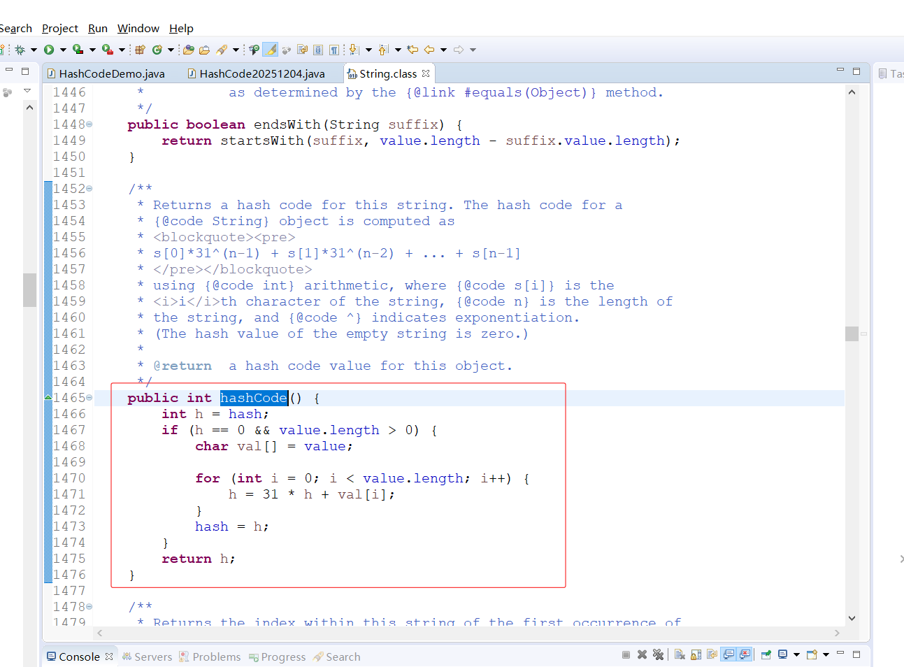Image resolution: width=904 pixels, height=667 pixels.
Task: Terminate the process with the gray square icon
Action: [x=627, y=654]
